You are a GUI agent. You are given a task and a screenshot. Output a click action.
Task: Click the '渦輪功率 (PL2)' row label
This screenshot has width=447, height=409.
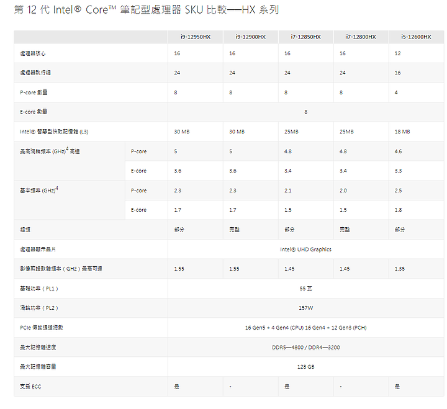[39, 308]
